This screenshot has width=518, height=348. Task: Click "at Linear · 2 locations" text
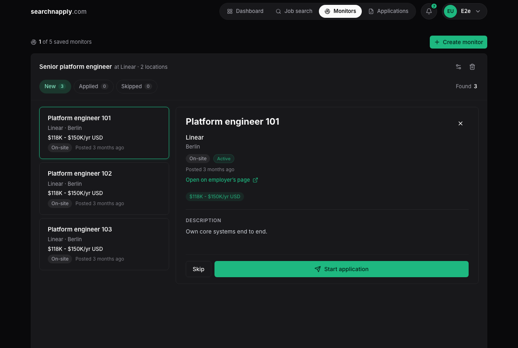tap(141, 67)
